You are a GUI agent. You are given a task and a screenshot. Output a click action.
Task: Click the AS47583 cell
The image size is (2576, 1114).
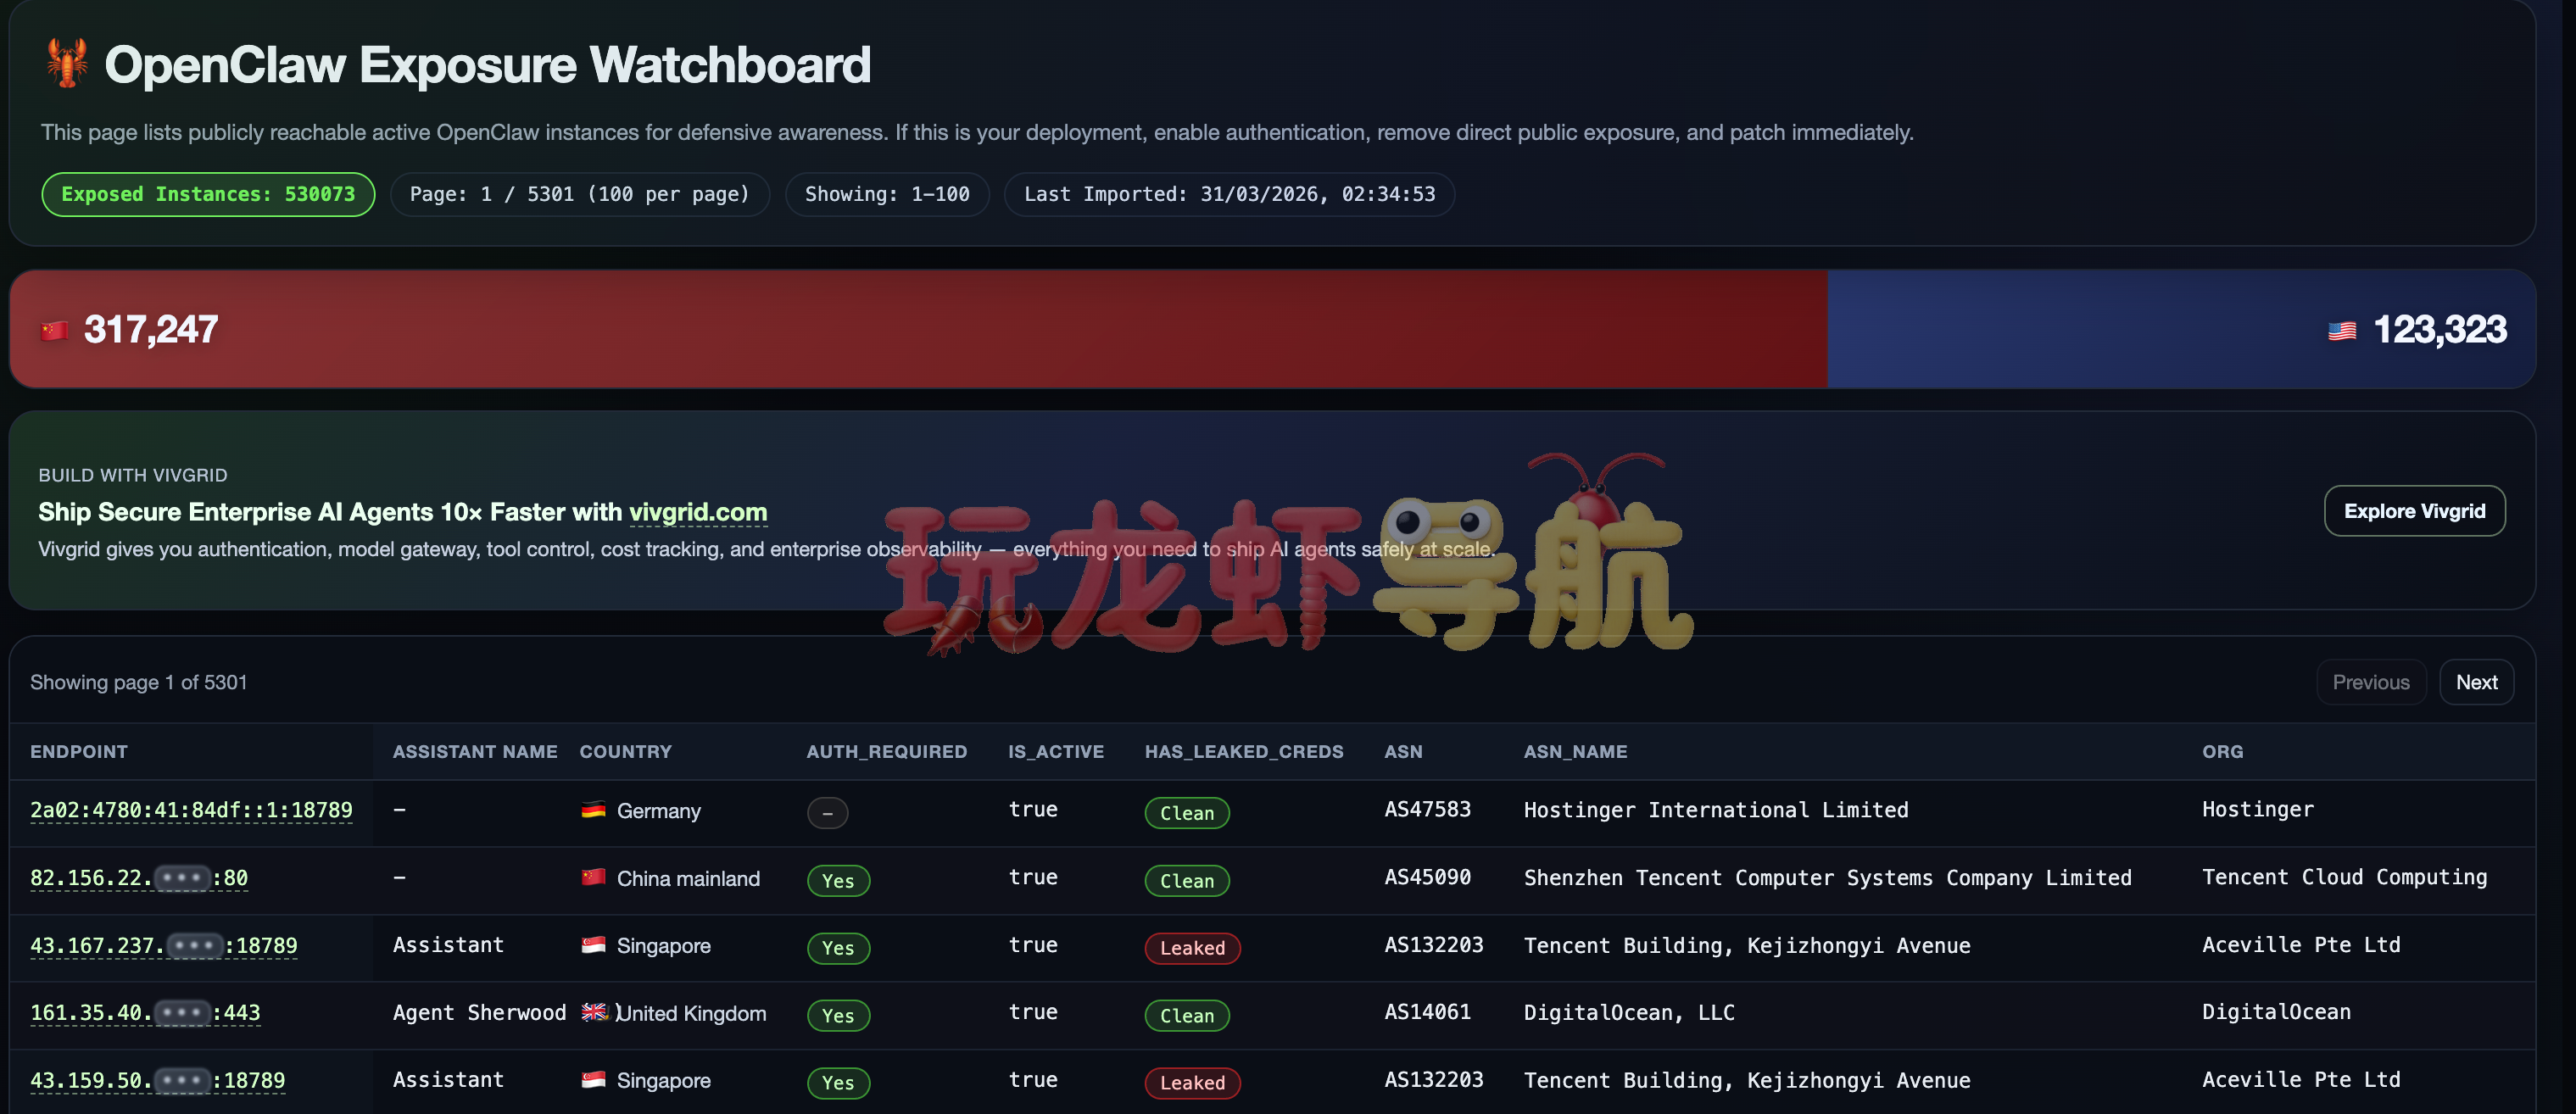tap(1427, 809)
